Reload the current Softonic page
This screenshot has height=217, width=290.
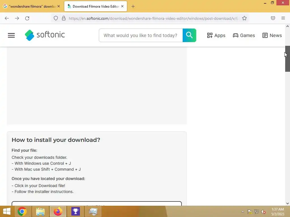(x=27, y=18)
